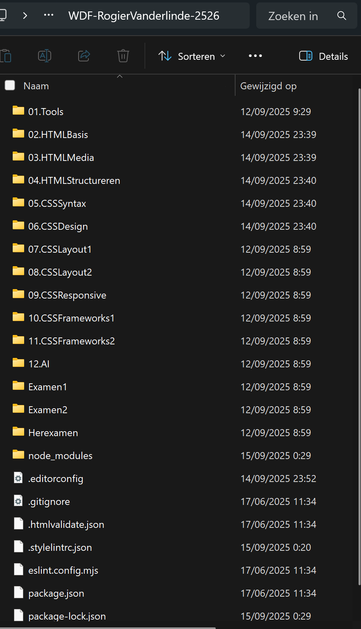The width and height of the screenshot is (361, 629).
Task: Select the node_modules folder icon
Action: (18, 455)
